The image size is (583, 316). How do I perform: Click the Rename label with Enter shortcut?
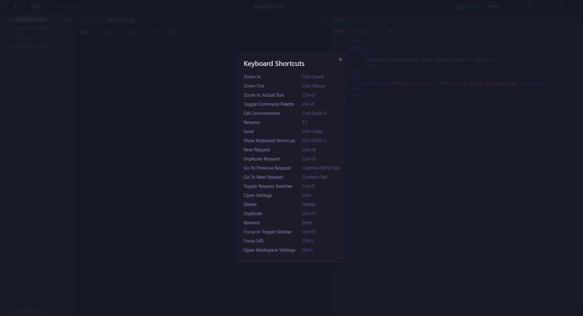pos(251,223)
